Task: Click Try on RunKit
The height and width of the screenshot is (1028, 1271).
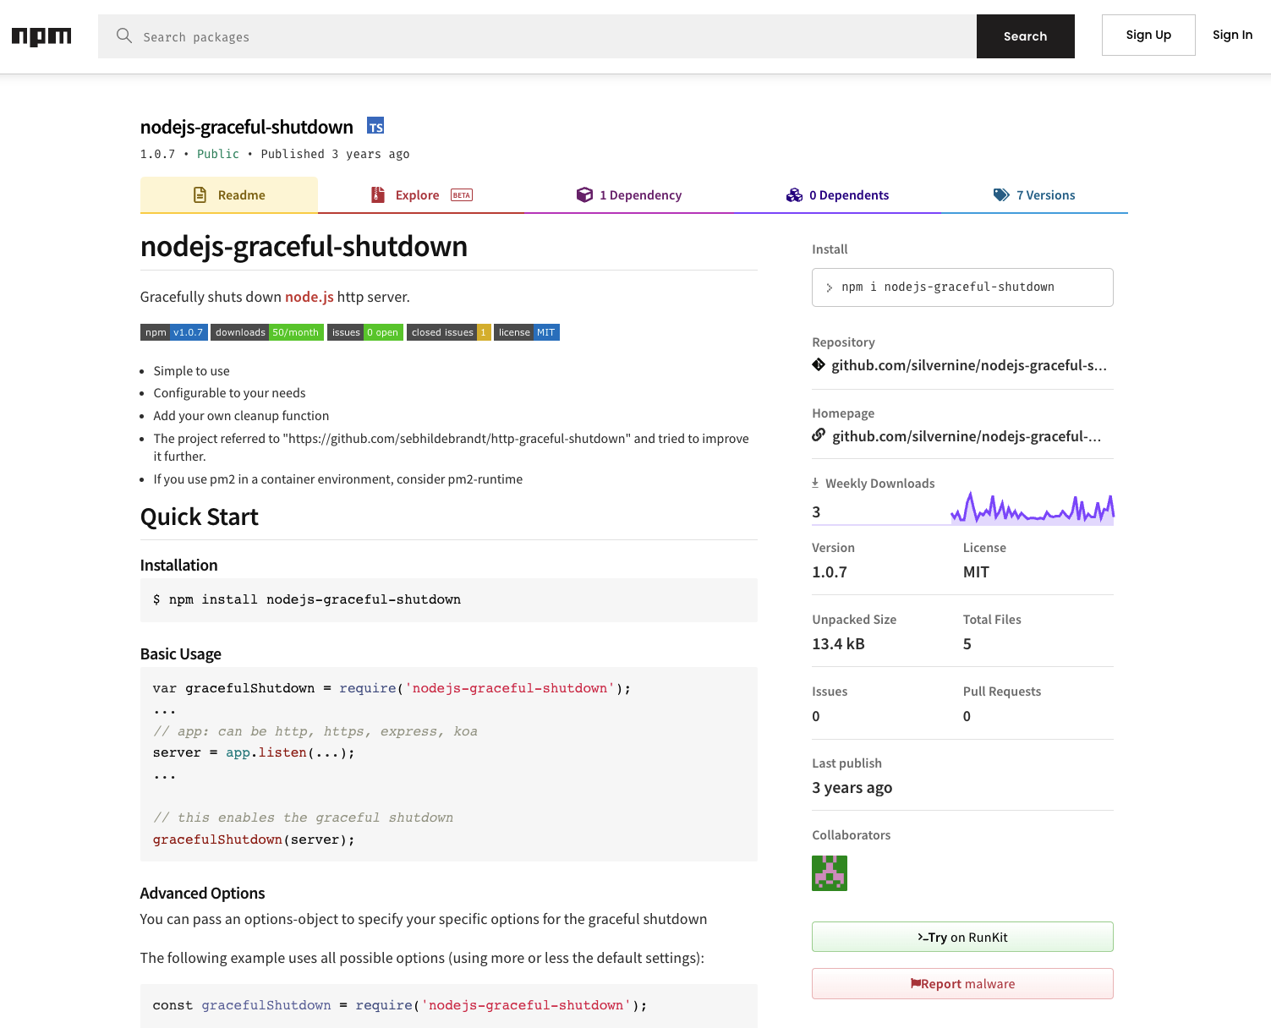Action: pyautogui.click(x=961, y=937)
